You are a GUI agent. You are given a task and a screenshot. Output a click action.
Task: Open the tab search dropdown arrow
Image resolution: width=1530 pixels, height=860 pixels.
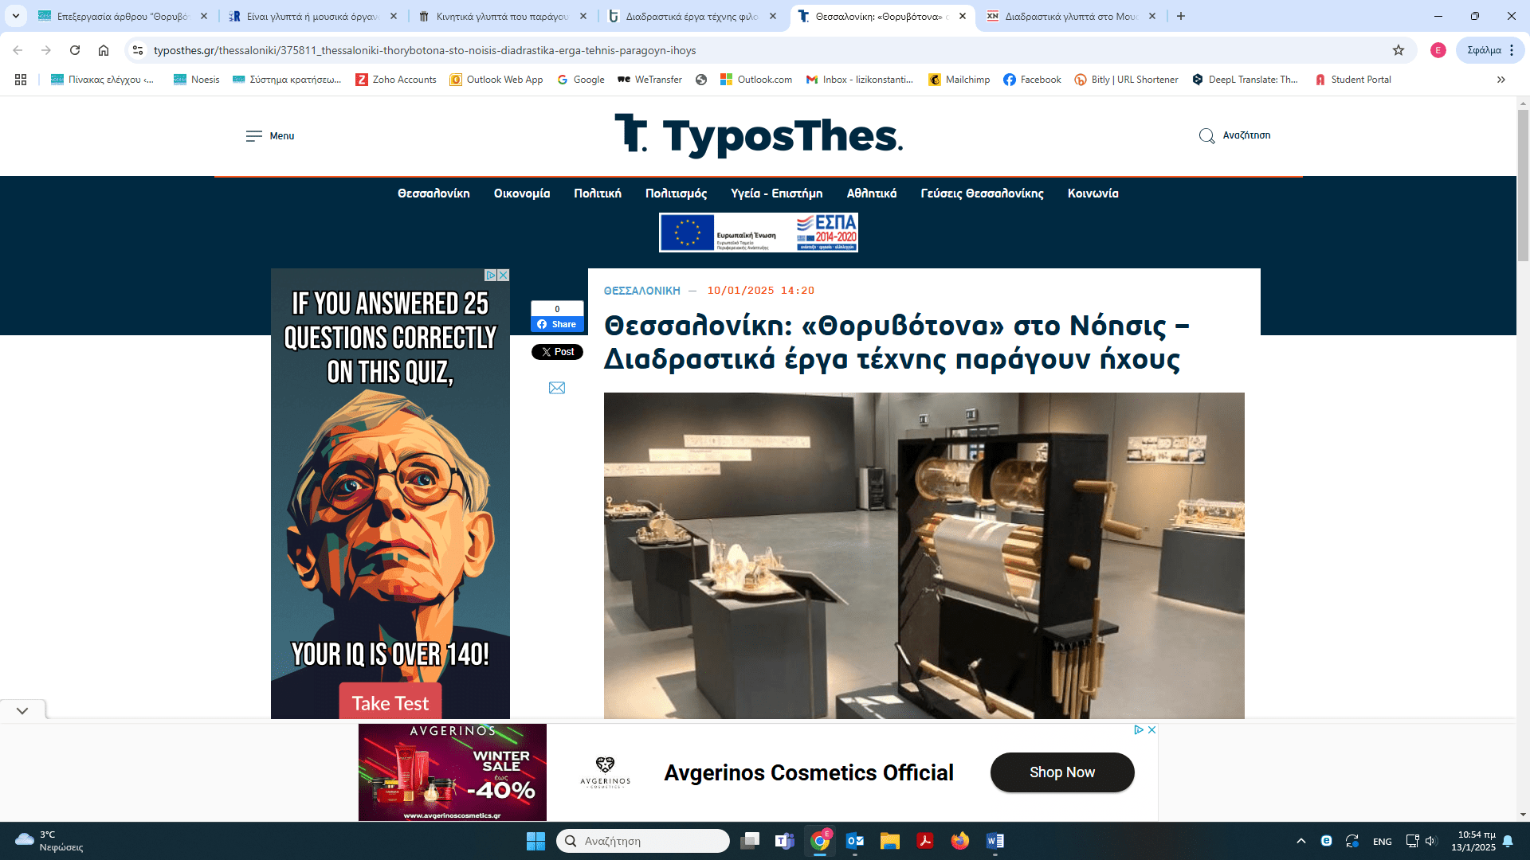pos(16,16)
